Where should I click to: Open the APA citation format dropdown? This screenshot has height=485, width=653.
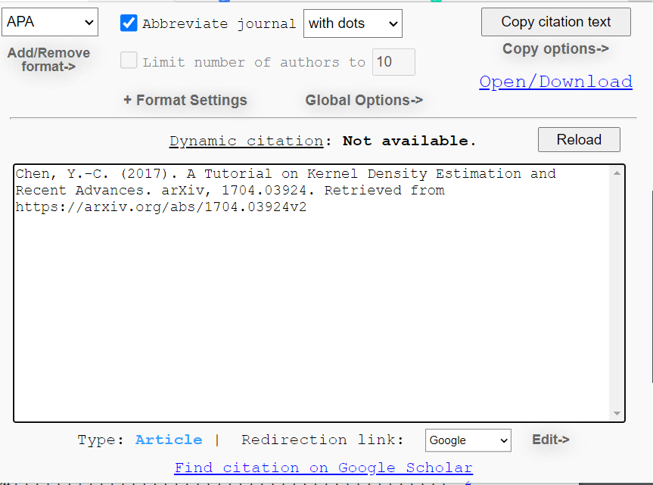pyautogui.click(x=50, y=22)
